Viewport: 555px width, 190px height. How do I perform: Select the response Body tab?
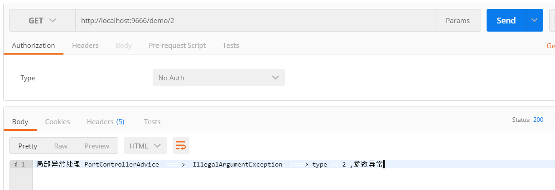point(20,121)
